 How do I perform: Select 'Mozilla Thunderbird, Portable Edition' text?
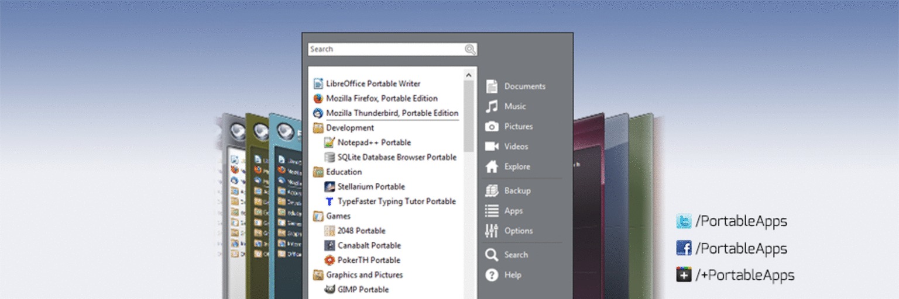392,113
